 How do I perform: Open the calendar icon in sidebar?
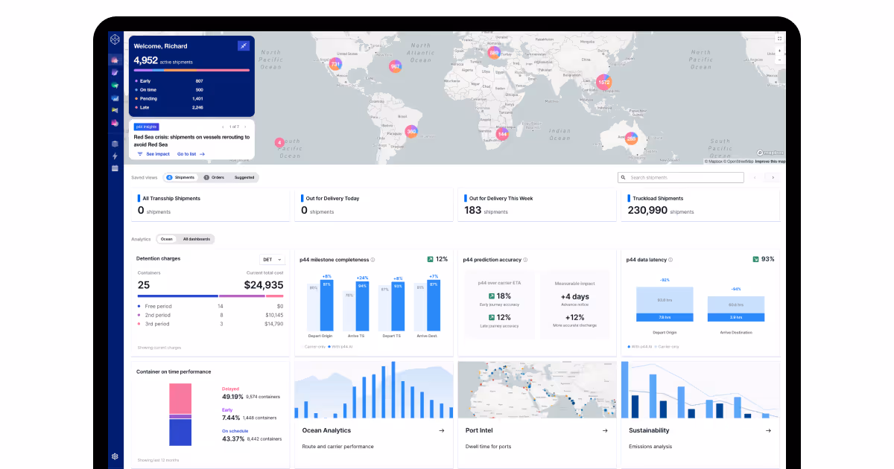(115, 168)
